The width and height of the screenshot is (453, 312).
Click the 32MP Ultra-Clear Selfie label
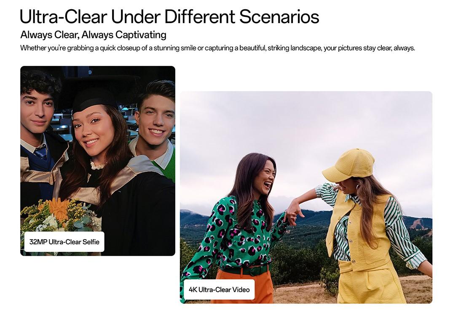click(64, 242)
